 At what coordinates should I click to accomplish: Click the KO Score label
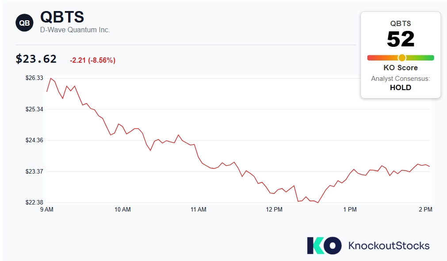point(401,68)
